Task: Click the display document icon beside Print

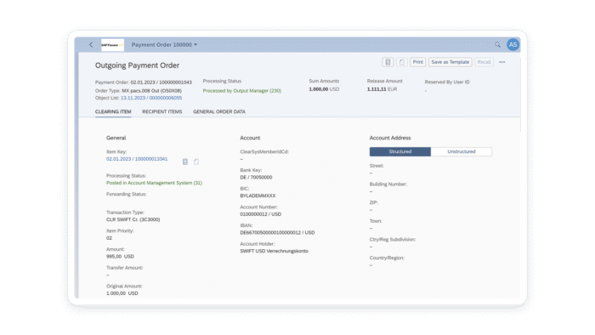Action: (x=388, y=62)
